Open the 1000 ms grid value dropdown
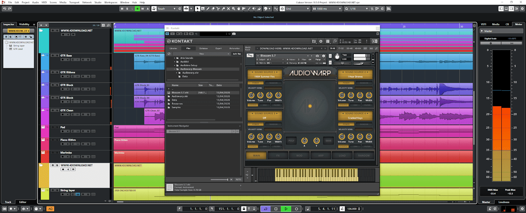 point(327,9)
